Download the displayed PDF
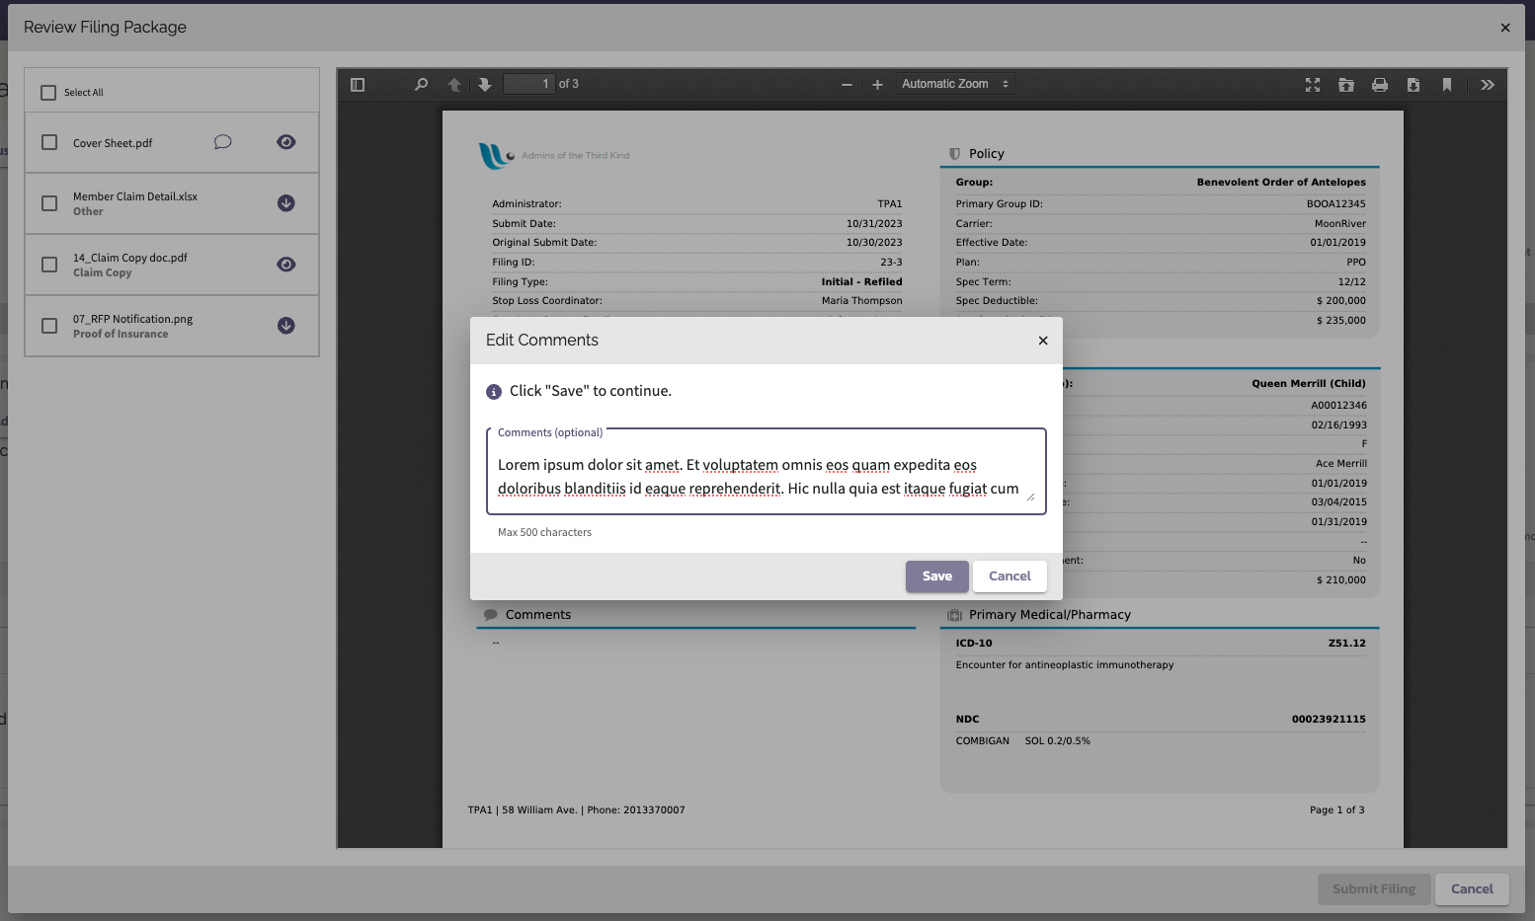The width and height of the screenshot is (1535, 921). (1414, 84)
